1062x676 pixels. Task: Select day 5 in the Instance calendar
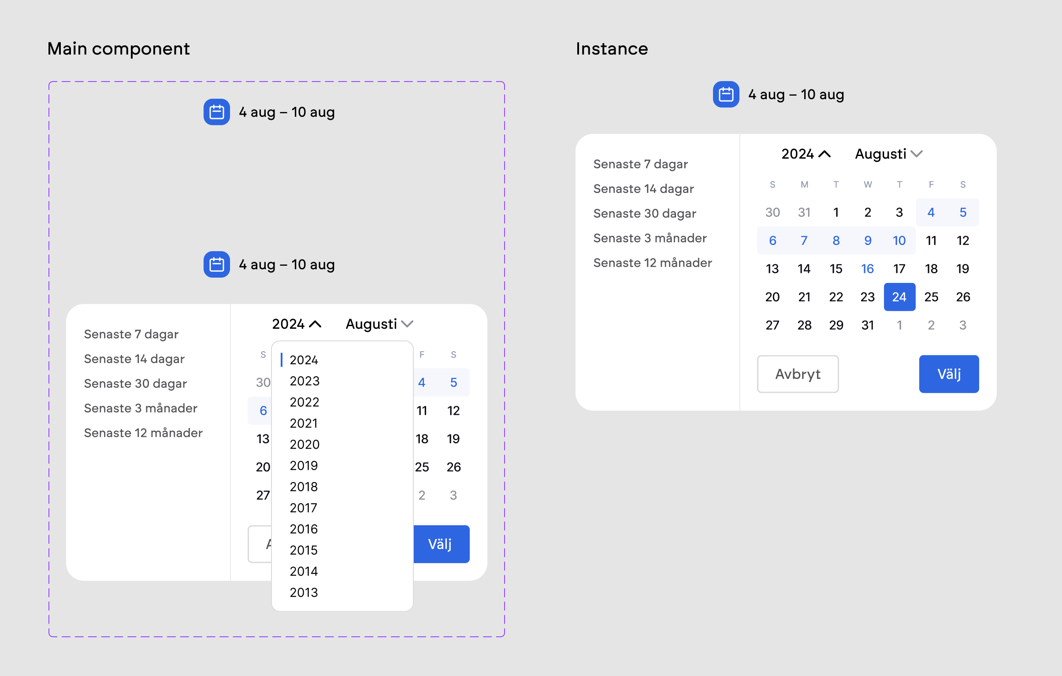point(963,212)
